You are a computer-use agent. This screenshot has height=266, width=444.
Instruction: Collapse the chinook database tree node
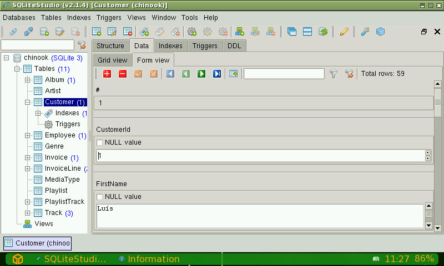(6, 58)
